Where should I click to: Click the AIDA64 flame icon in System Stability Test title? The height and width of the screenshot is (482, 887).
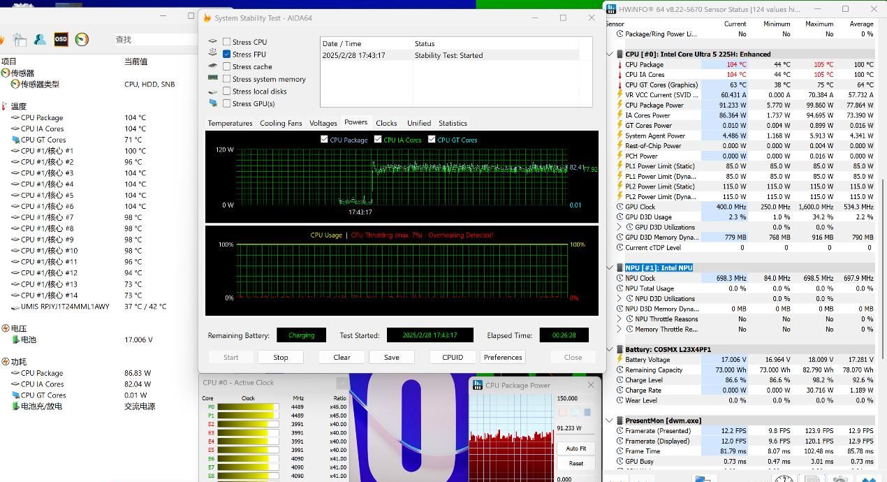click(x=207, y=18)
